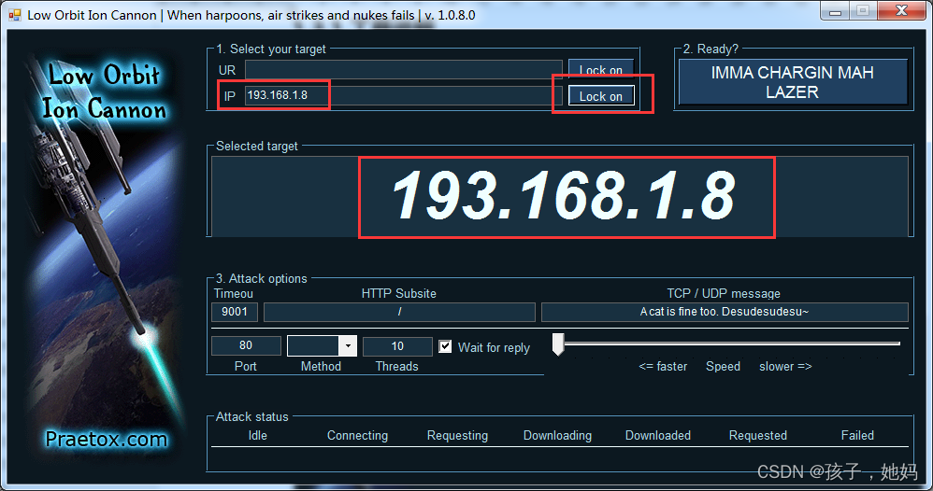Click the Requesting status column label

(457, 436)
